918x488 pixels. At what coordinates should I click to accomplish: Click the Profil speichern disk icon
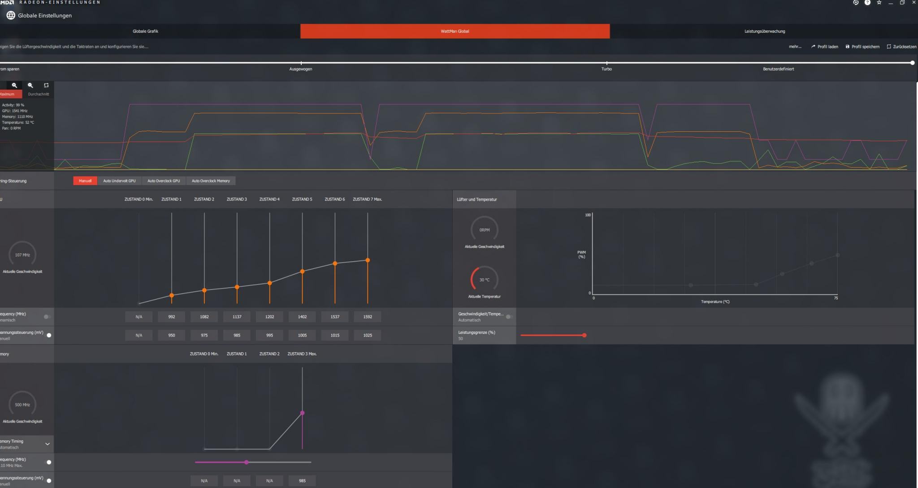(x=847, y=47)
